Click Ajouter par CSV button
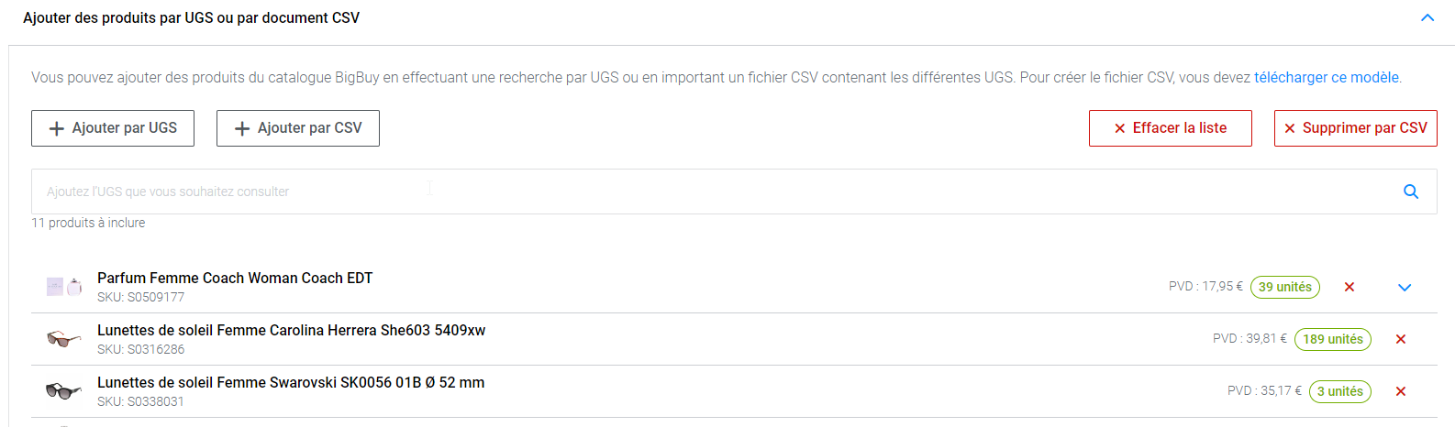The image size is (1455, 427). point(298,128)
